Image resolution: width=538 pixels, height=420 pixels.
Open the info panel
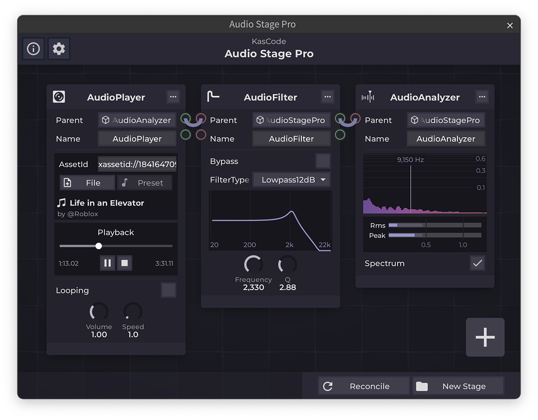(33, 49)
